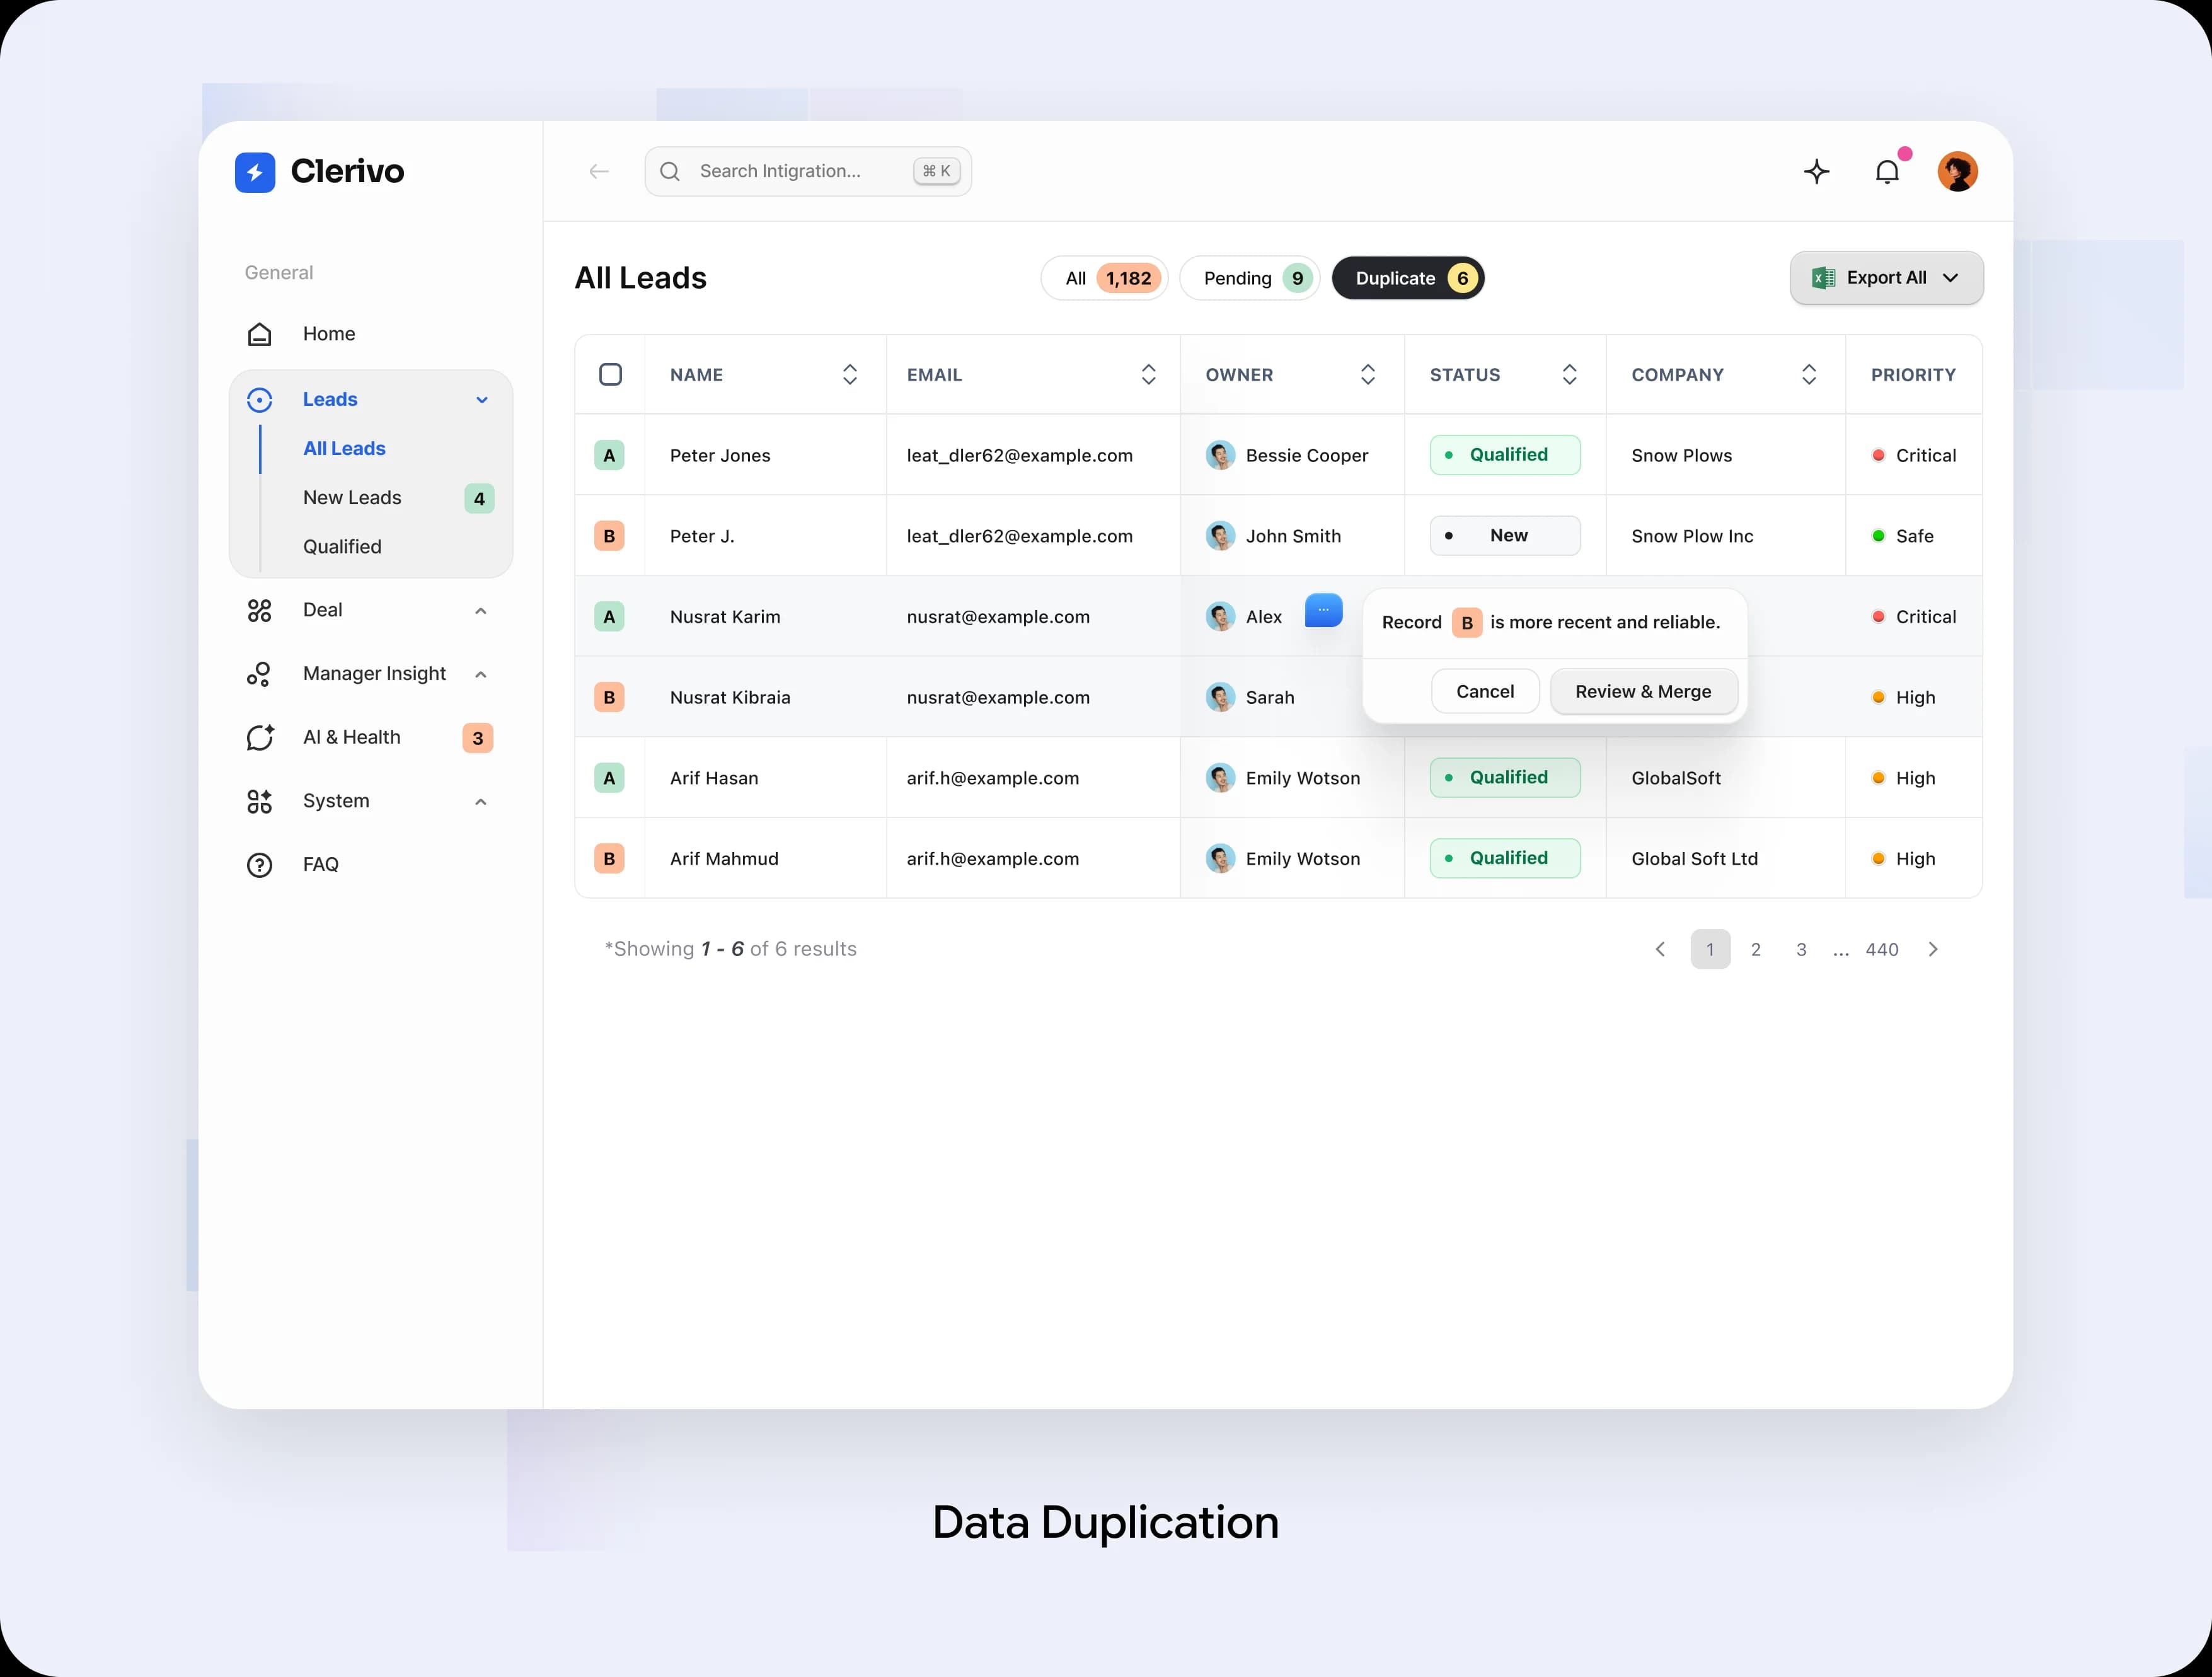
Task: Open All Leads in the sidebar
Action: coord(344,449)
